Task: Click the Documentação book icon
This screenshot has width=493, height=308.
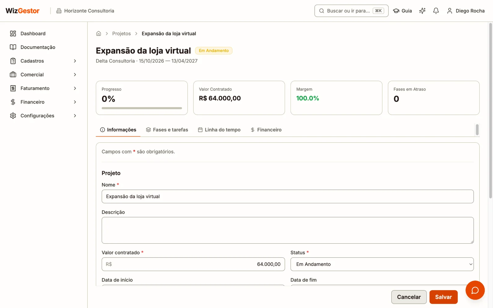Action: pos(13,47)
